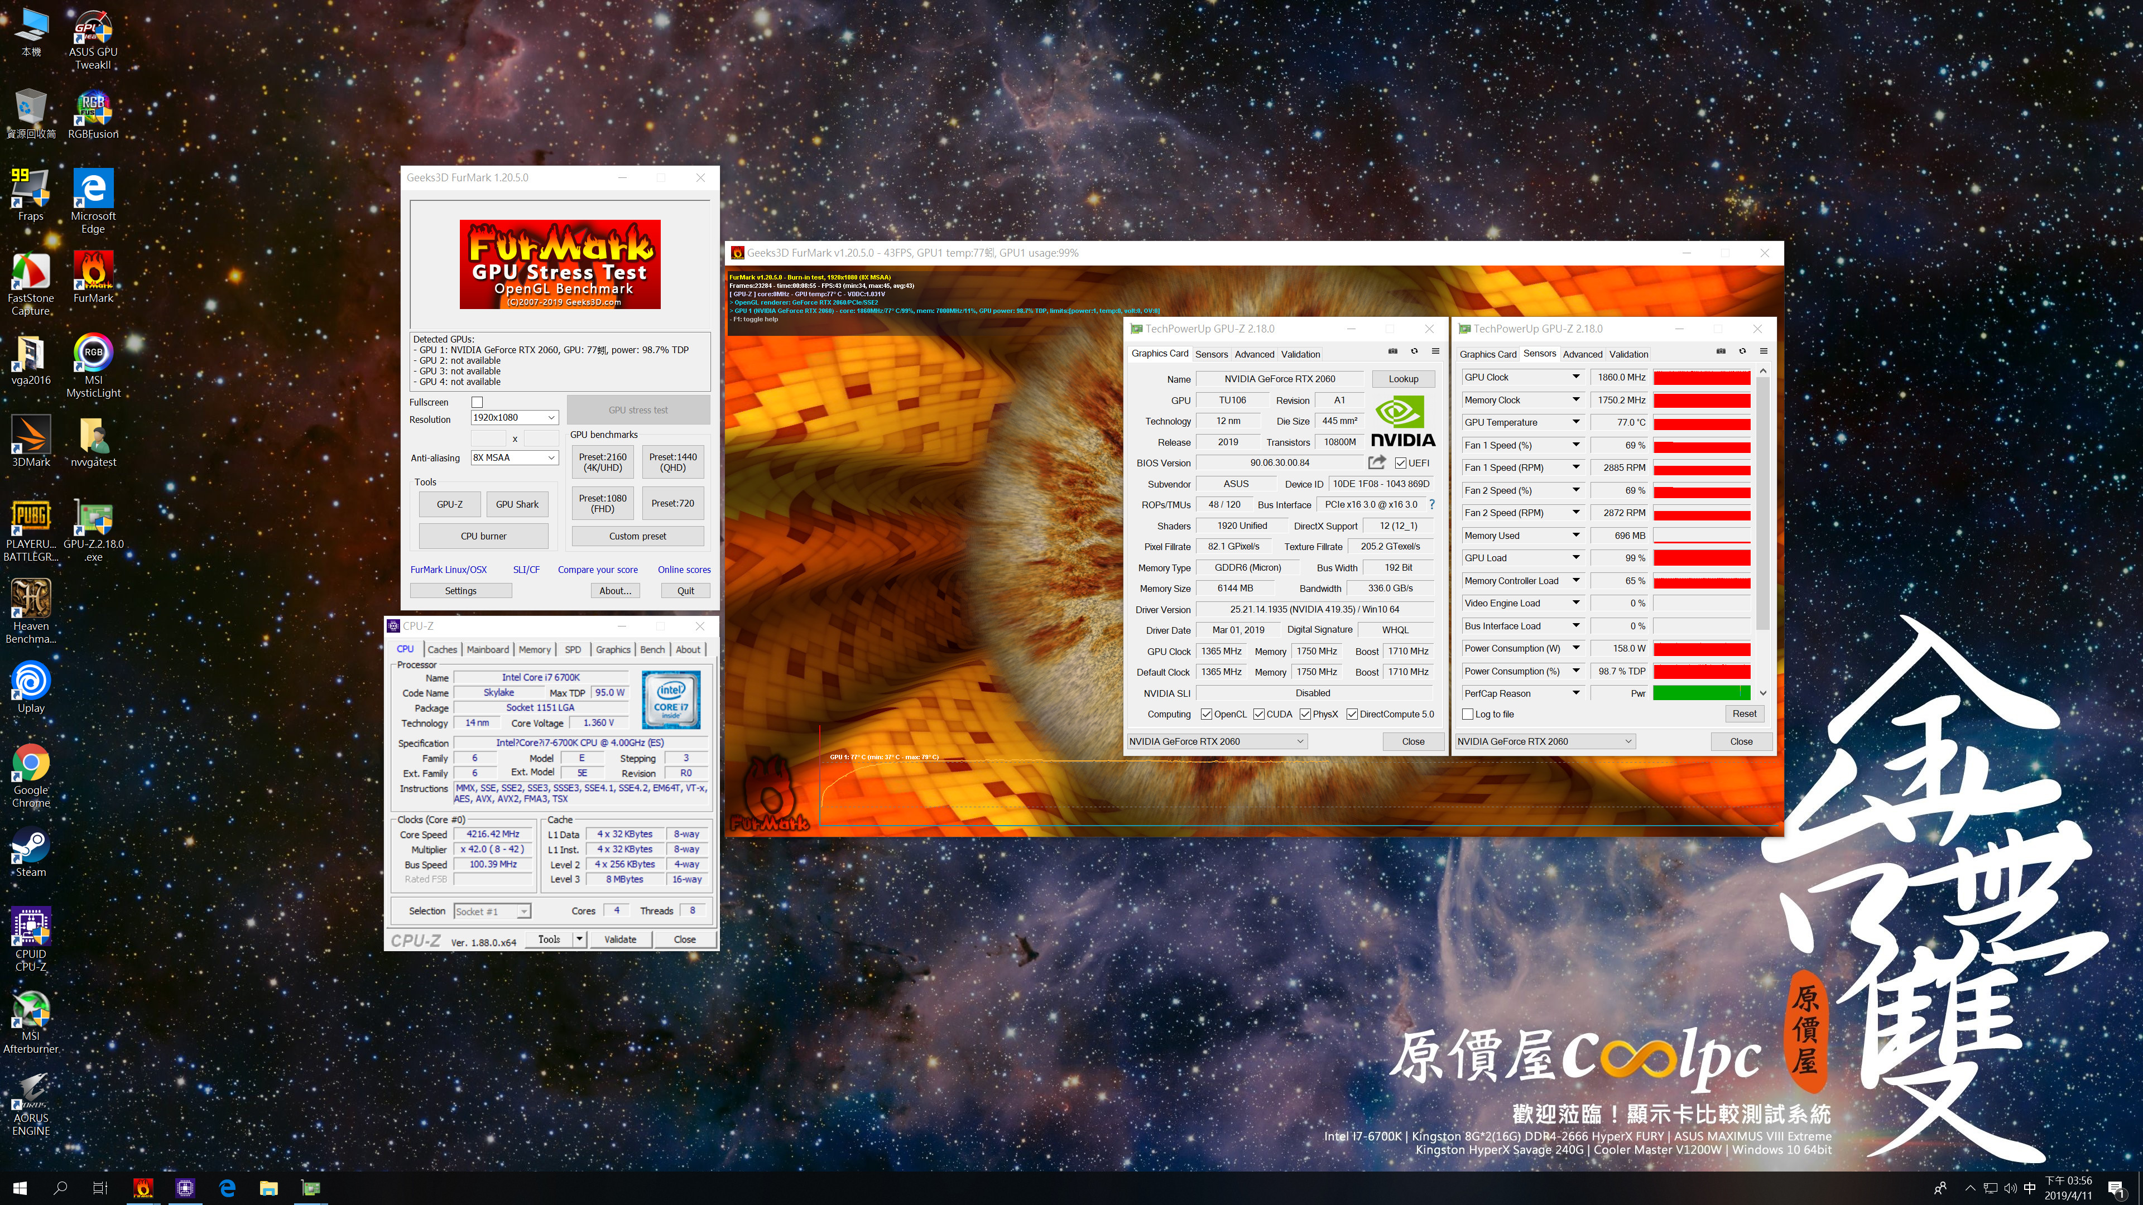Toggle Fullscreen checkbox in FurMark
Viewport: 2143px width, 1205px height.
478,402
